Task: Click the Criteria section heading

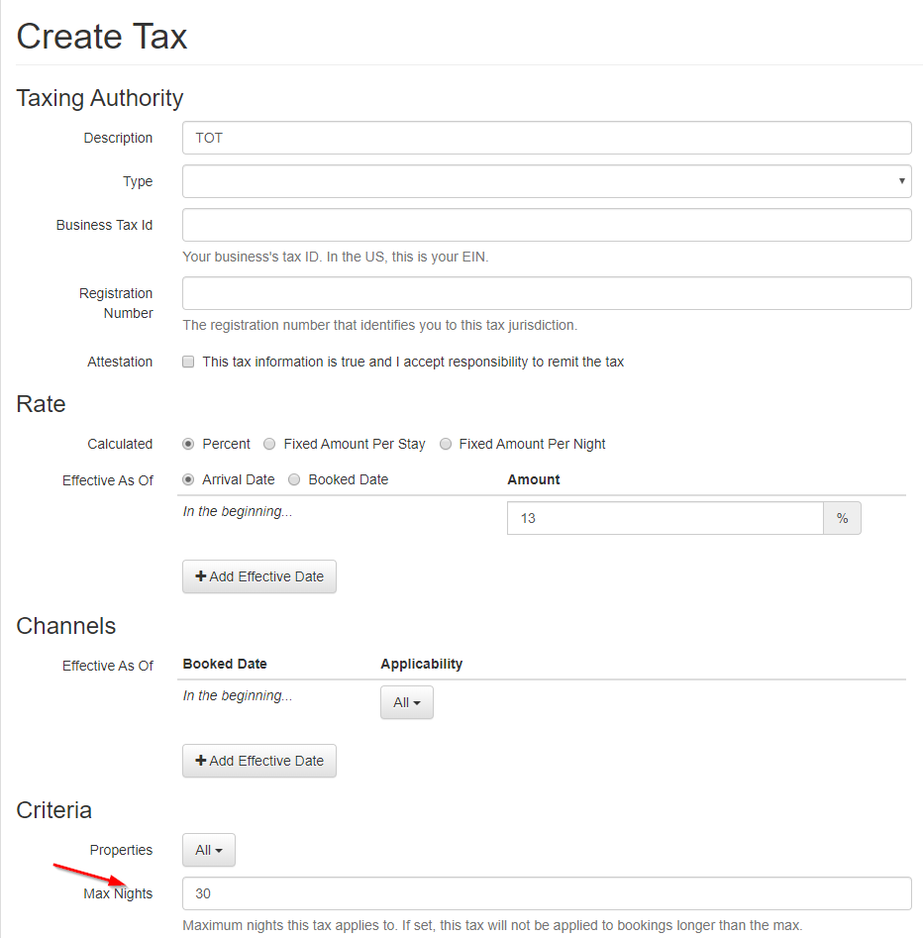Action: point(53,810)
